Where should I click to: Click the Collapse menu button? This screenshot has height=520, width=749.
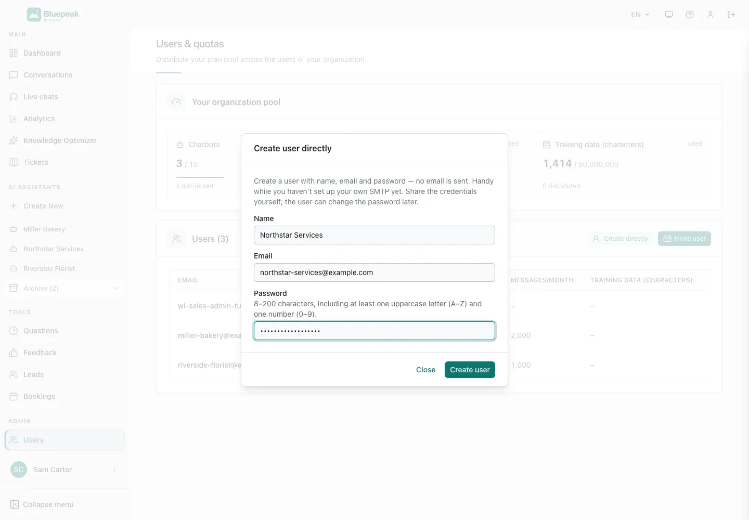click(42, 504)
